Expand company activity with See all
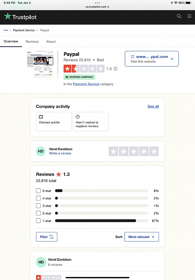Screen dimensions: 195x280 click(153, 106)
